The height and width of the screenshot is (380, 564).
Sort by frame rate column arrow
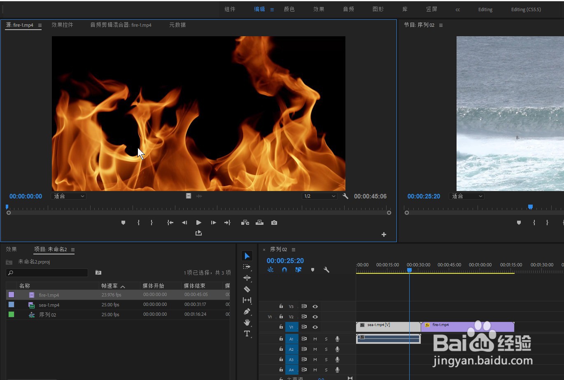[x=123, y=286]
